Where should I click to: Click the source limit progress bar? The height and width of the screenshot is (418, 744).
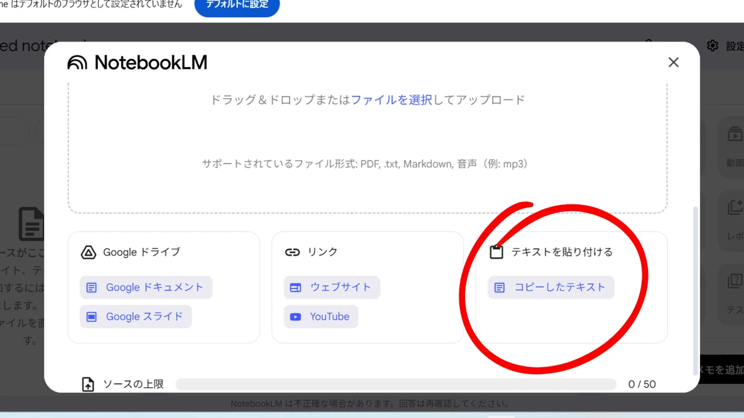(396, 385)
